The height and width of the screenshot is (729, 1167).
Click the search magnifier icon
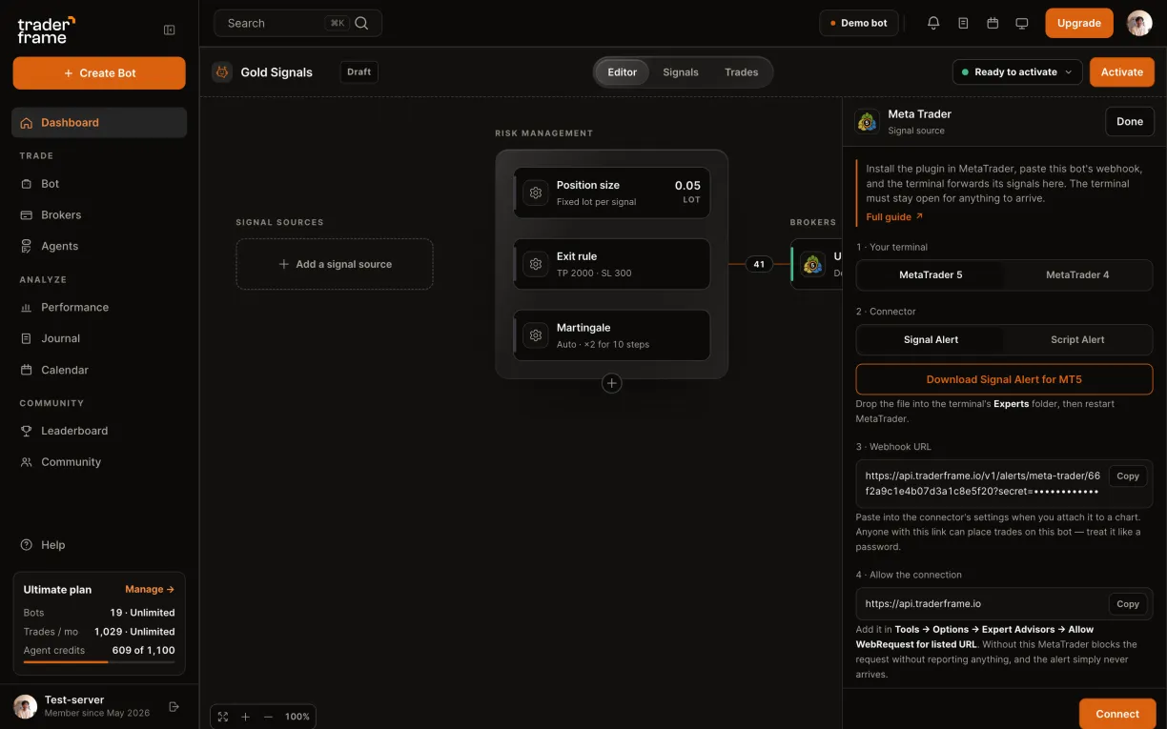pyautogui.click(x=361, y=23)
